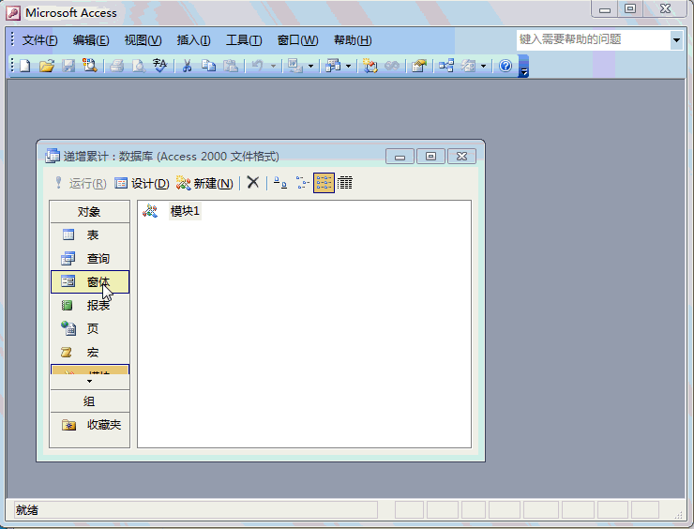Open the toolbar options arrow at the toolbar end
Image resolution: width=694 pixels, height=529 pixels.
coord(523,67)
